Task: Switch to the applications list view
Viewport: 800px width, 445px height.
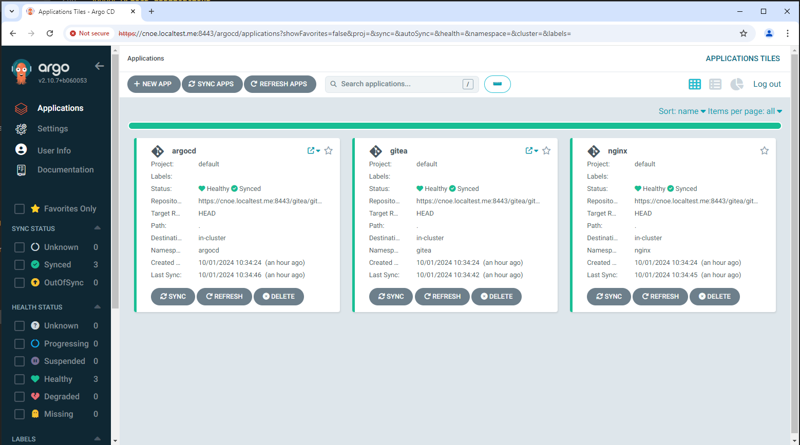Action: (715, 84)
